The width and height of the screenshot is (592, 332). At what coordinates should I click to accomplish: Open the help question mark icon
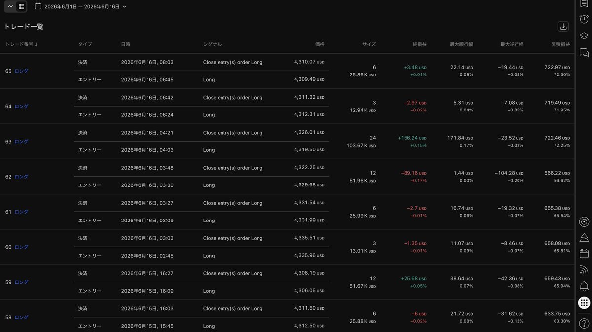click(584, 323)
